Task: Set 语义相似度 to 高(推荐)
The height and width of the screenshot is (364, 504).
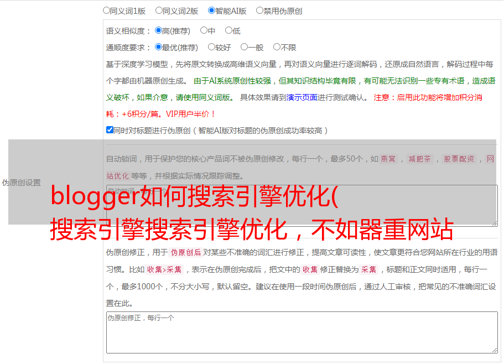Action: [158, 30]
